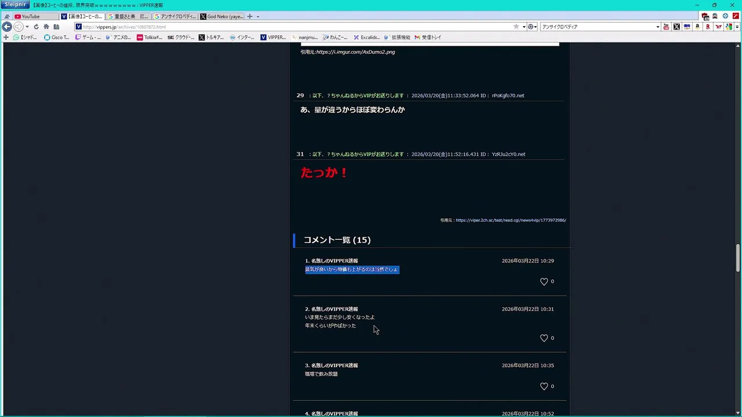Viewport: 742px width, 417px height.
Task: Open the VIPPER… bookmark
Action: tap(273, 37)
